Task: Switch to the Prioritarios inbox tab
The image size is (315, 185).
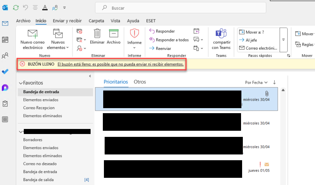Action: [x=115, y=82]
